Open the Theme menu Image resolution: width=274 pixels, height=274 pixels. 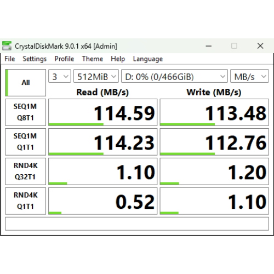[93, 59]
